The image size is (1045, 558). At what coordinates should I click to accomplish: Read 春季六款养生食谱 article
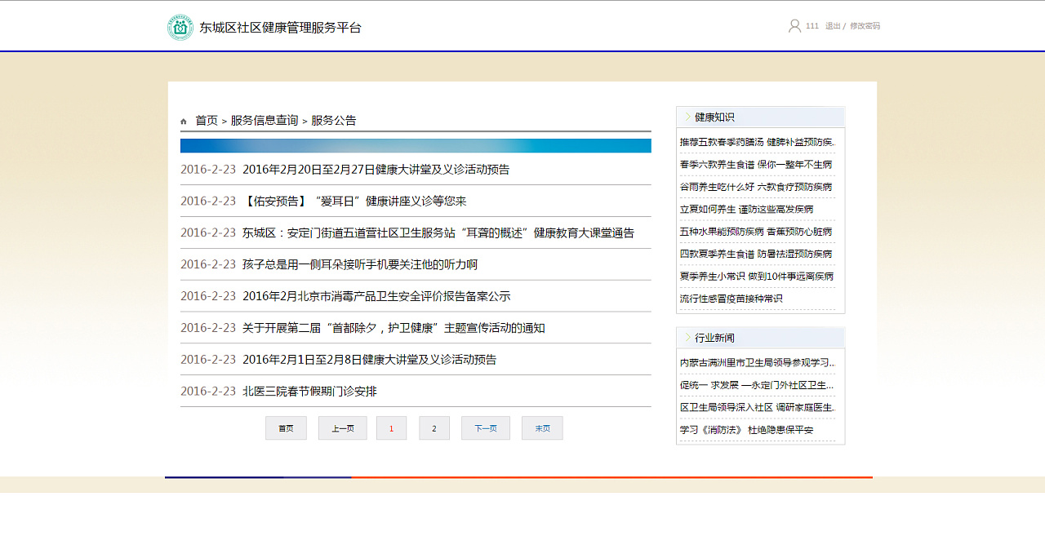756,165
